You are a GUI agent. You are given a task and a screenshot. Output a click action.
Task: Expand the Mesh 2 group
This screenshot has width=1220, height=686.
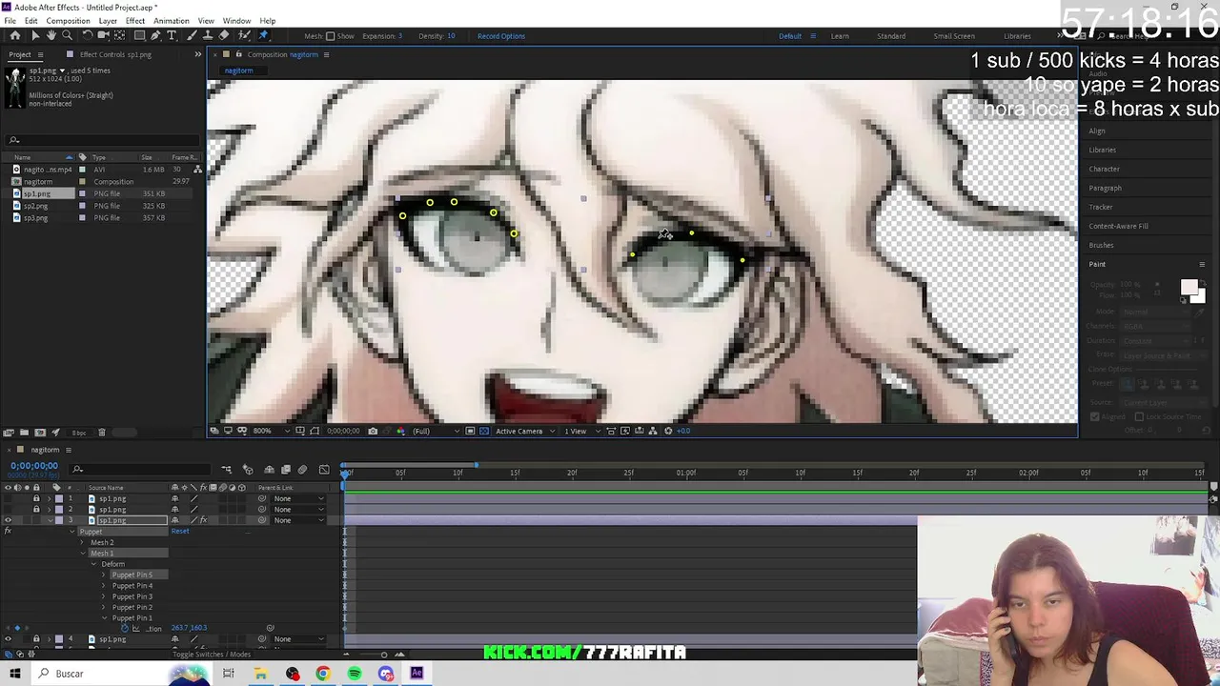pyautogui.click(x=82, y=542)
